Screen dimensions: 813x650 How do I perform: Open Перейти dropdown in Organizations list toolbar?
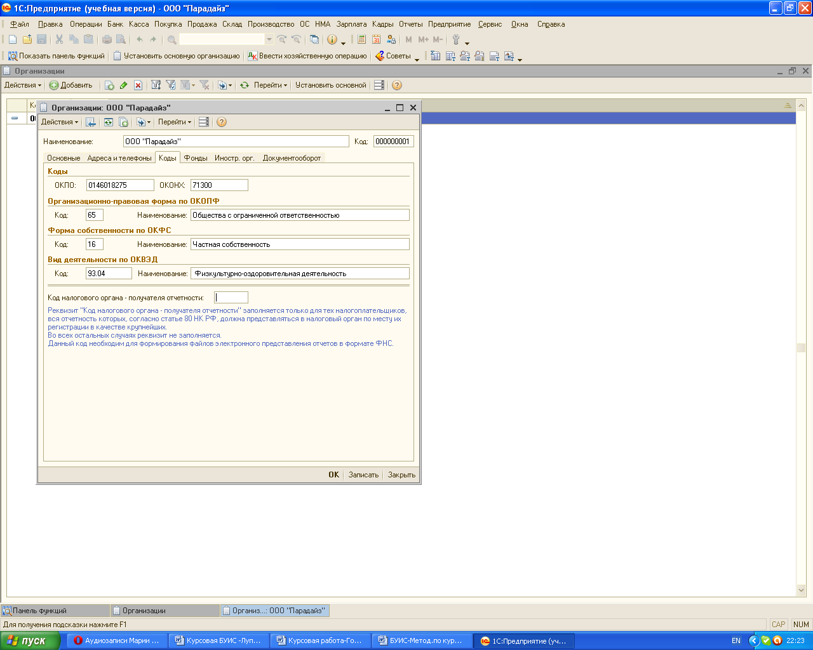coord(271,85)
